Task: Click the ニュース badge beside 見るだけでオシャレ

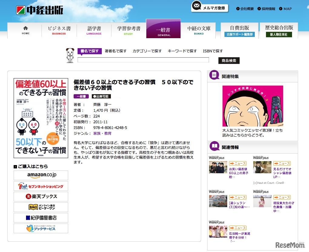Action: [x=282, y=164]
